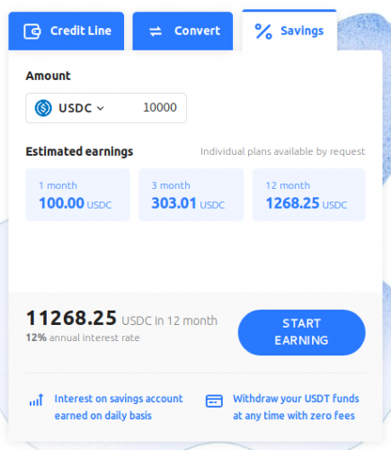Screen dimensions: 391x450
Task: Click the START EARNING button
Action: pos(302,332)
